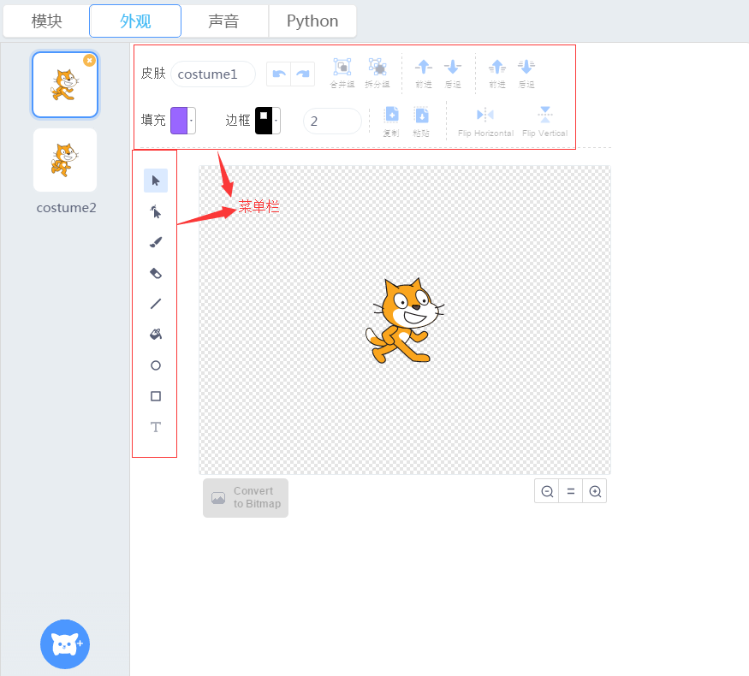Choose the Select arrow tool
Screen dimensions: 749x676
[x=156, y=181]
